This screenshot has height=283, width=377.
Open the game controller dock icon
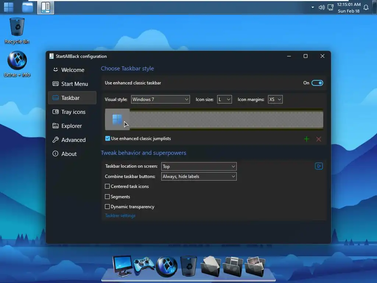144,266
